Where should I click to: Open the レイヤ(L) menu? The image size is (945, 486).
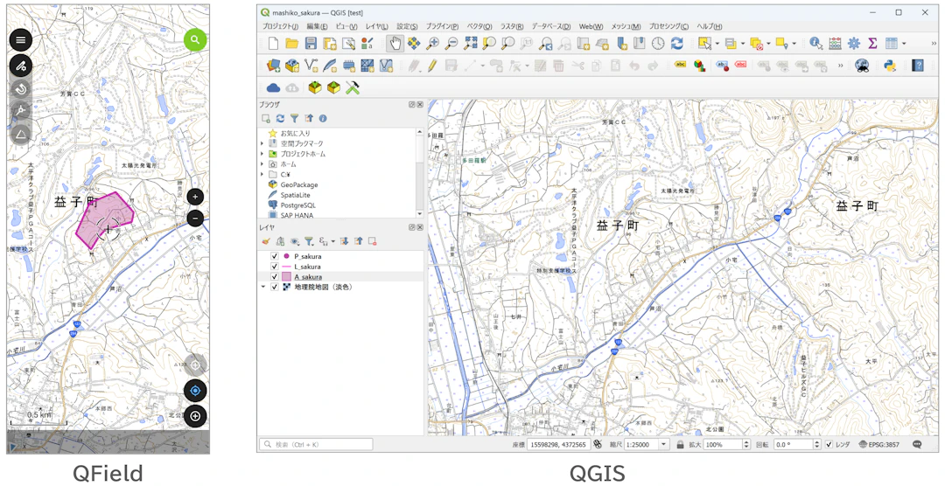coord(376,26)
